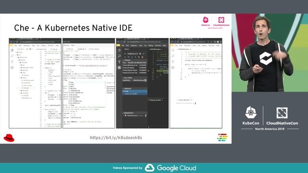Stop debugging with the red square icon

[142, 57]
